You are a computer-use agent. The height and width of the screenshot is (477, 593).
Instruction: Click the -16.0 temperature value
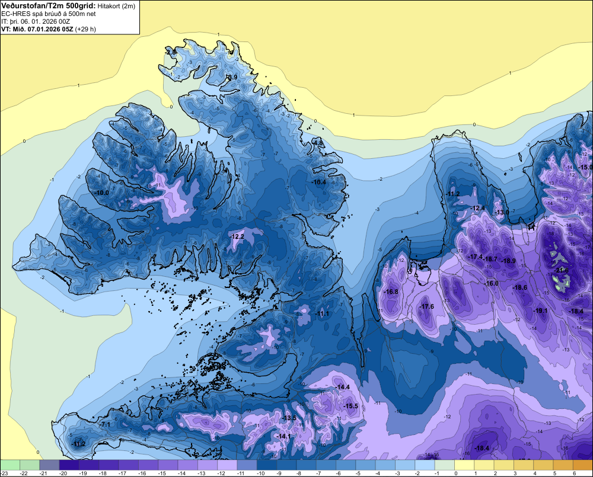click(x=492, y=283)
